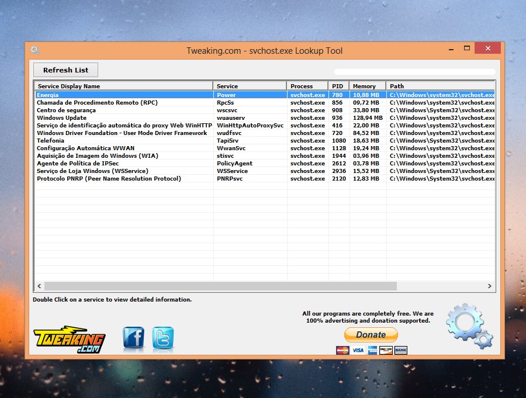
Task: Click the wudfsvc service name cell
Action: click(x=229, y=133)
